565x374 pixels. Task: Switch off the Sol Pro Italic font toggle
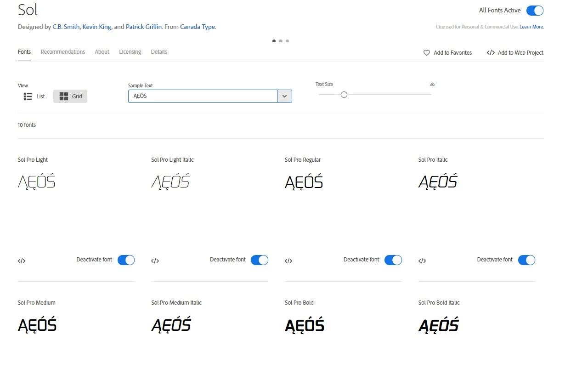(x=526, y=260)
